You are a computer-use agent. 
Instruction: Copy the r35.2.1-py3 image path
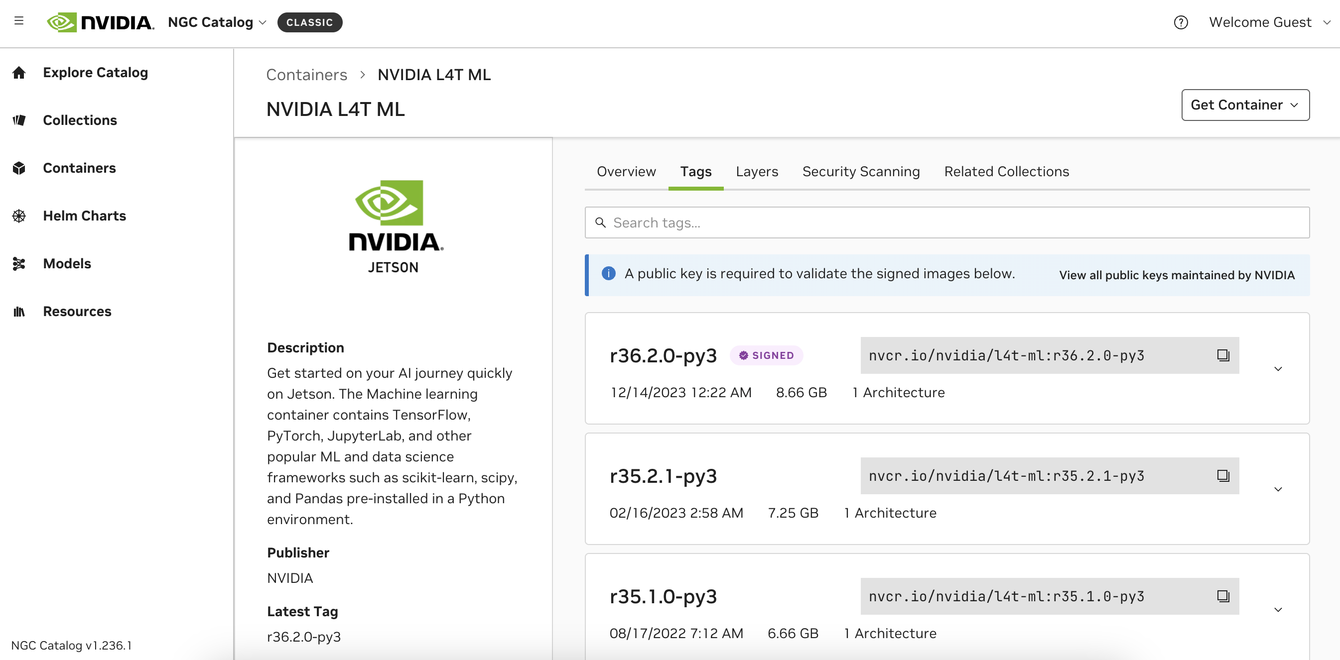pyautogui.click(x=1222, y=476)
